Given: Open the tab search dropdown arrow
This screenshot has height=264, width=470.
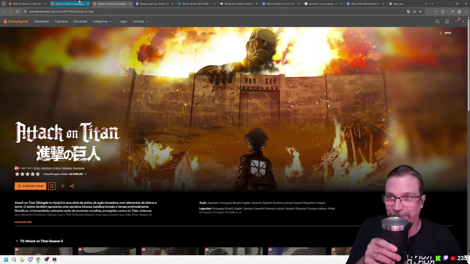Looking at the screenshot, I should pyautogui.click(x=3, y=4).
